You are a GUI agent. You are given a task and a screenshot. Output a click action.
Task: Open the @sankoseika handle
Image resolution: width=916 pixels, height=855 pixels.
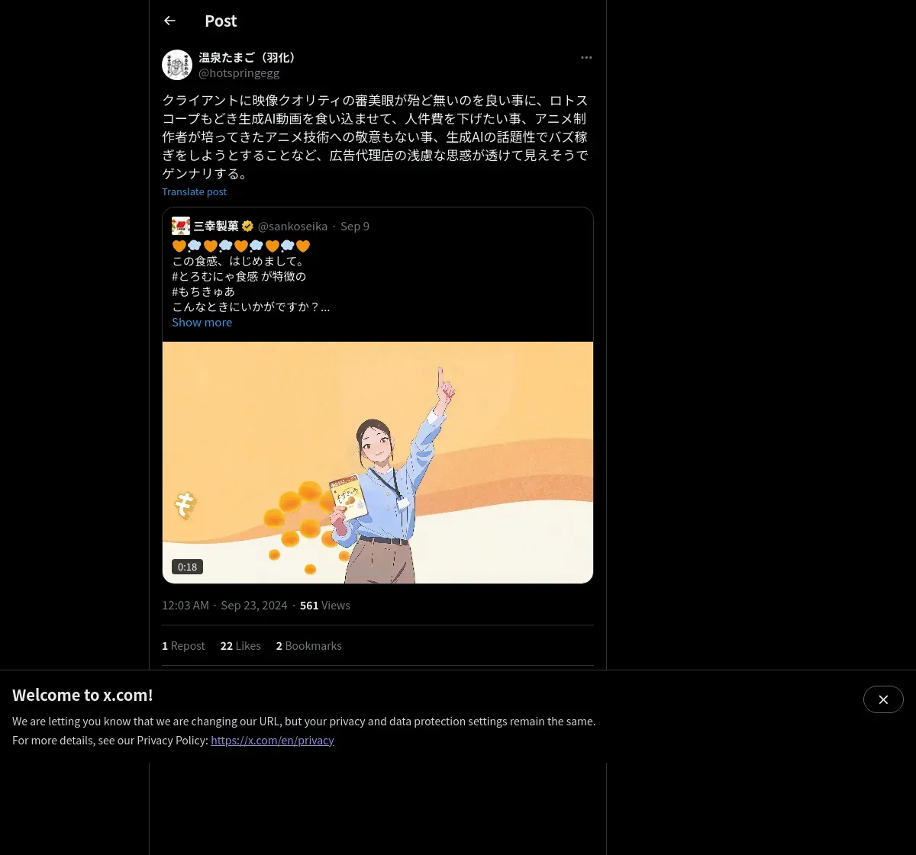click(x=292, y=227)
